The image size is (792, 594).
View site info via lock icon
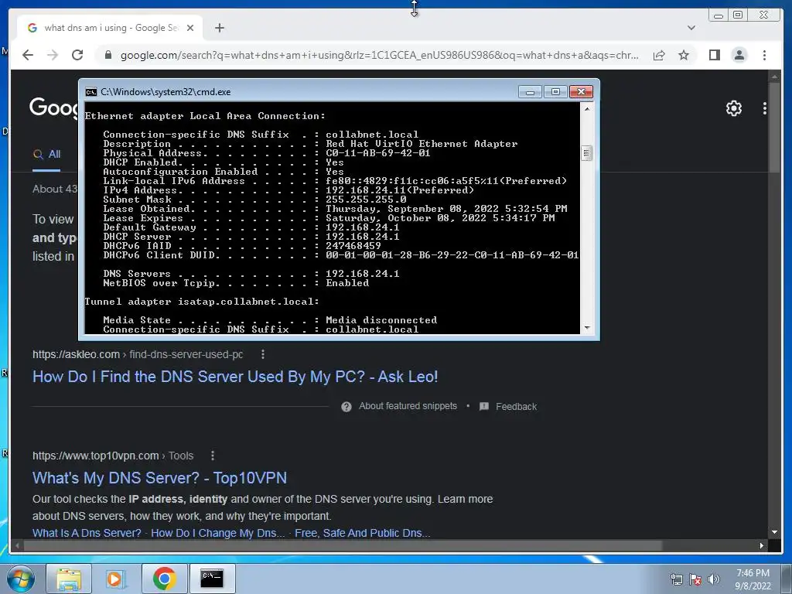point(108,55)
